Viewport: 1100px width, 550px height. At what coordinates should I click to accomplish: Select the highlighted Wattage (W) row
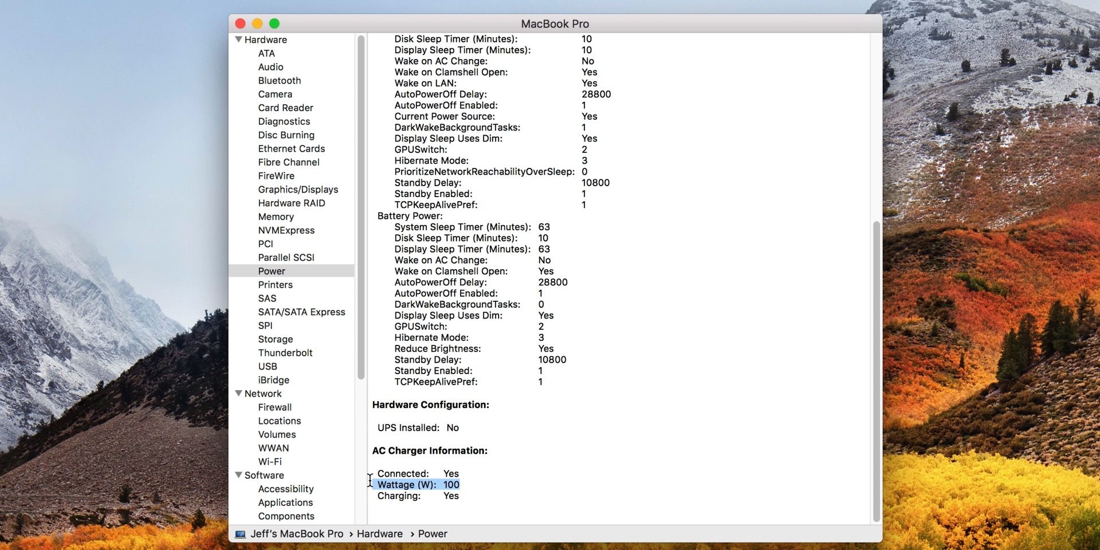(418, 485)
